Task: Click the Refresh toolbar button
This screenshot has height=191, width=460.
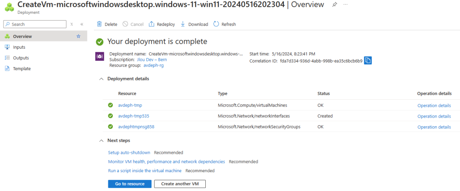Action: [225, 24]
